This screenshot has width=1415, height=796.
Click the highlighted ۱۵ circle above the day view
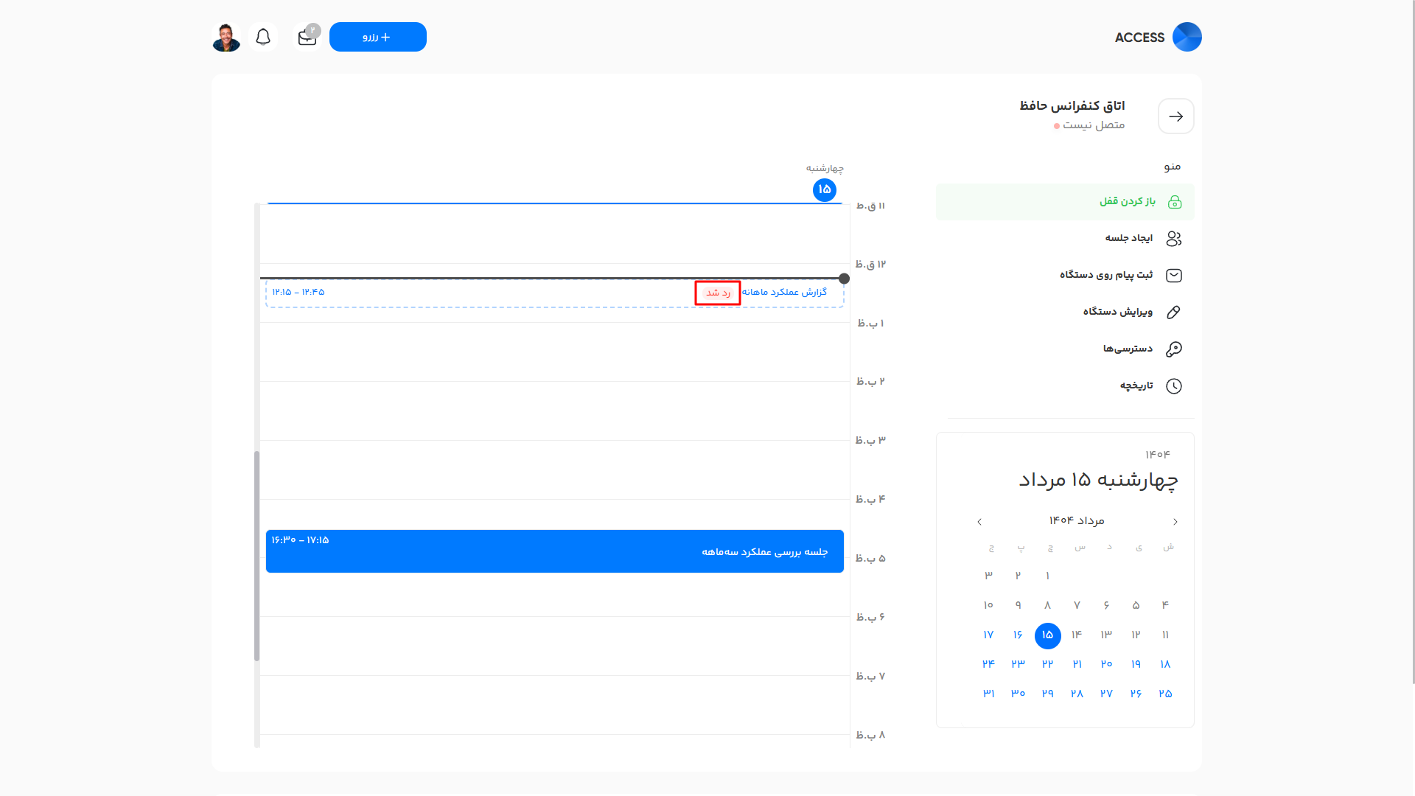pos(825,190)
